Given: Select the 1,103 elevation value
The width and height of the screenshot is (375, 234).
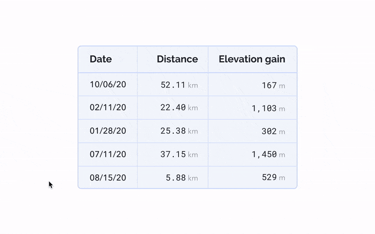Looking at the screenshot, I should [264, 109].
